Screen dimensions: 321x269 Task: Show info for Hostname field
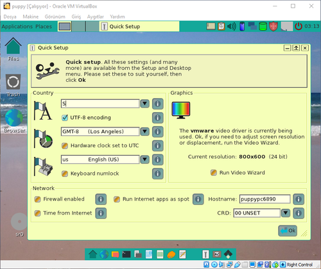click(x=299, y=199)
